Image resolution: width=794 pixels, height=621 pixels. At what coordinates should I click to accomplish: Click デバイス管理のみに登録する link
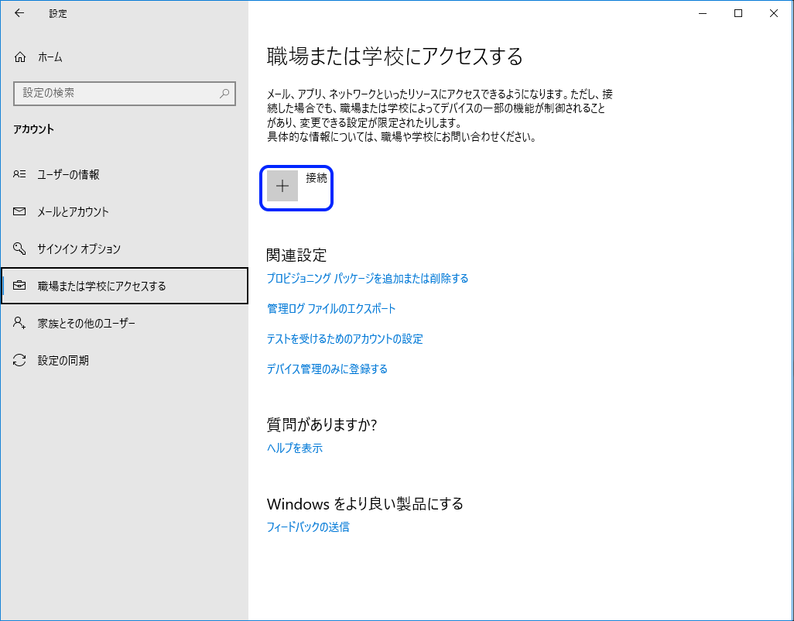coord(327,369)
